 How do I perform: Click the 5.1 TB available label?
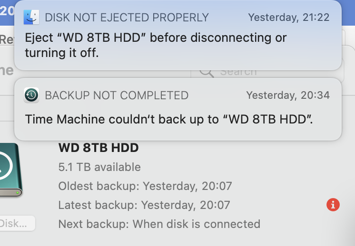pos(99,167)
